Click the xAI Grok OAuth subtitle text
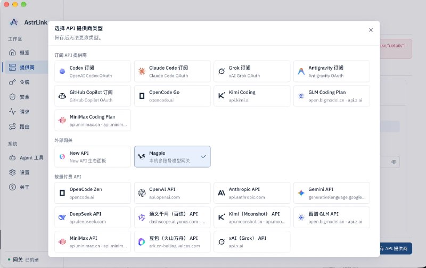The image size is (426, 268). click(244, 76)
